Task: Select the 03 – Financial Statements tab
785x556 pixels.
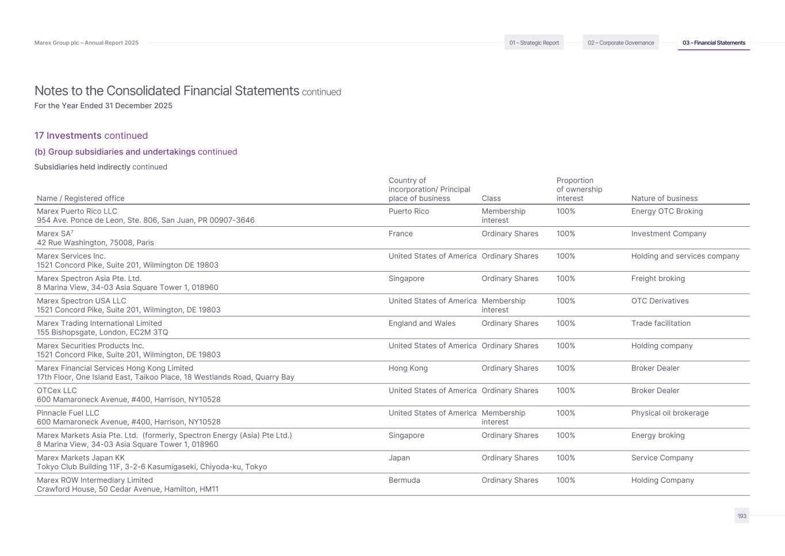Action: pos(714,43)
